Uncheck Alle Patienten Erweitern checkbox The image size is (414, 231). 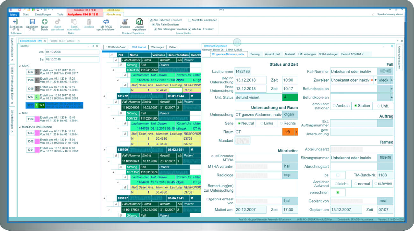[x=151, y=20]
